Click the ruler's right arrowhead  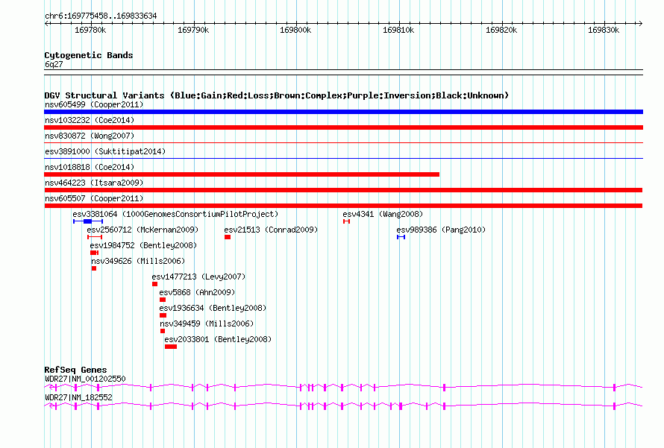641,23
